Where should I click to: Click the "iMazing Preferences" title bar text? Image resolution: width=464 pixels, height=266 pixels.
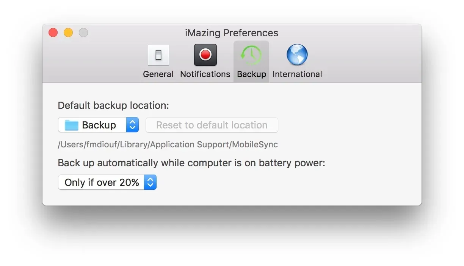(232, 33)
